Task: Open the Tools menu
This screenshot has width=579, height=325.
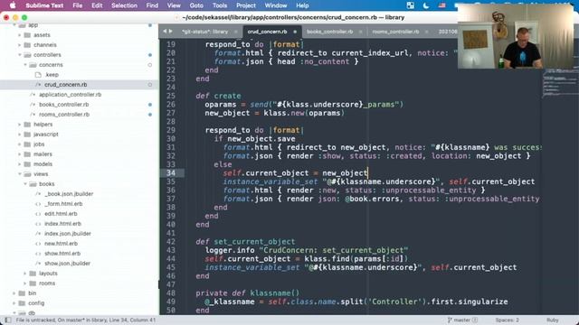Action: coord(219,5)
